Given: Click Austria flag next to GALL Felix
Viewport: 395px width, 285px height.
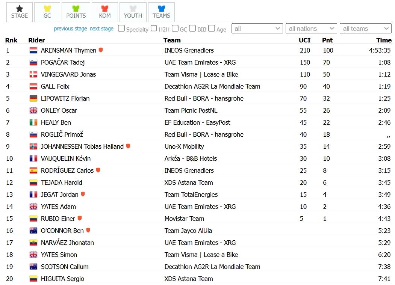Looking at the screenshot, I should [x=33, y=86].
